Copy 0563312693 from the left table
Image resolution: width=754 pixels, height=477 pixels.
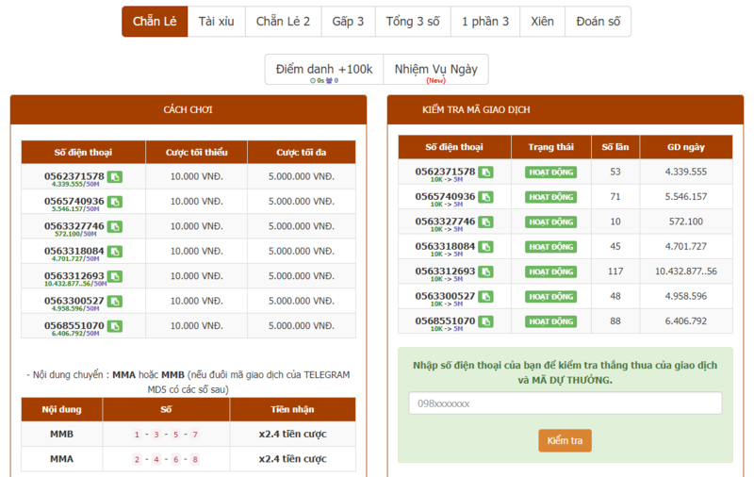coord(114,276)
